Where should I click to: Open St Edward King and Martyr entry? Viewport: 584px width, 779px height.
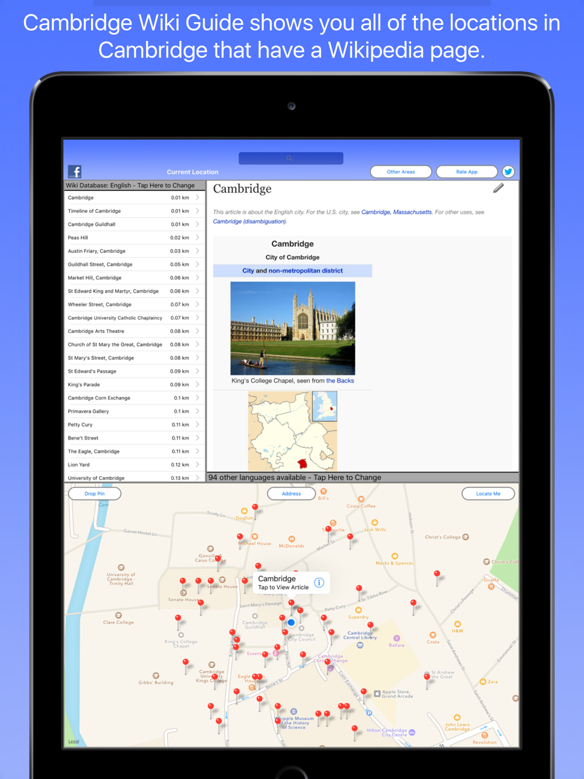[x=134, y=291]
